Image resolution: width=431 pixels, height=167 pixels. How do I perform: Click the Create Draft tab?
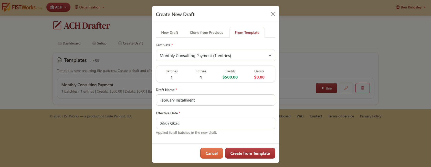pos(131,43)
